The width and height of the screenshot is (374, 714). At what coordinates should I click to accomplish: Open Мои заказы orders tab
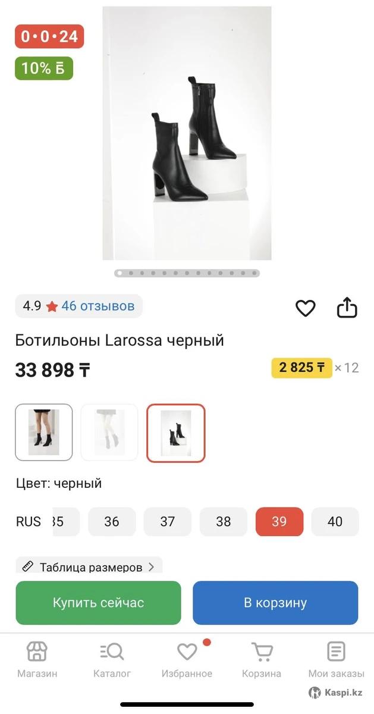coord(336,652)
